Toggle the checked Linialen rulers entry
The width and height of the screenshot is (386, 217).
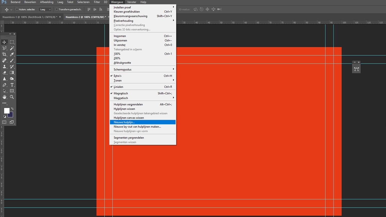point(143,87)
